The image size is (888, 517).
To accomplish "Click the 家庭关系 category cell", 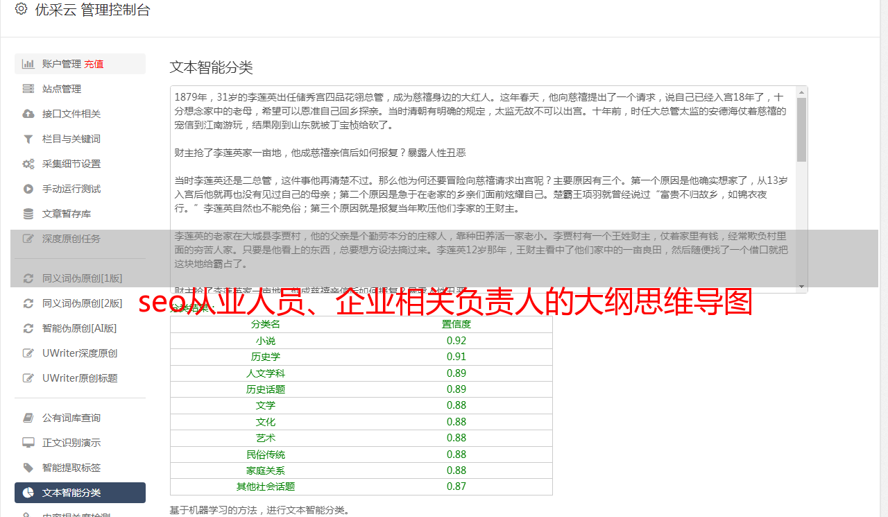I will tap(266, 471).
